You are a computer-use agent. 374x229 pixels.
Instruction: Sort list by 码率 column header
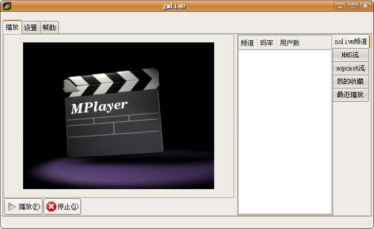click(x=267, y=43)
